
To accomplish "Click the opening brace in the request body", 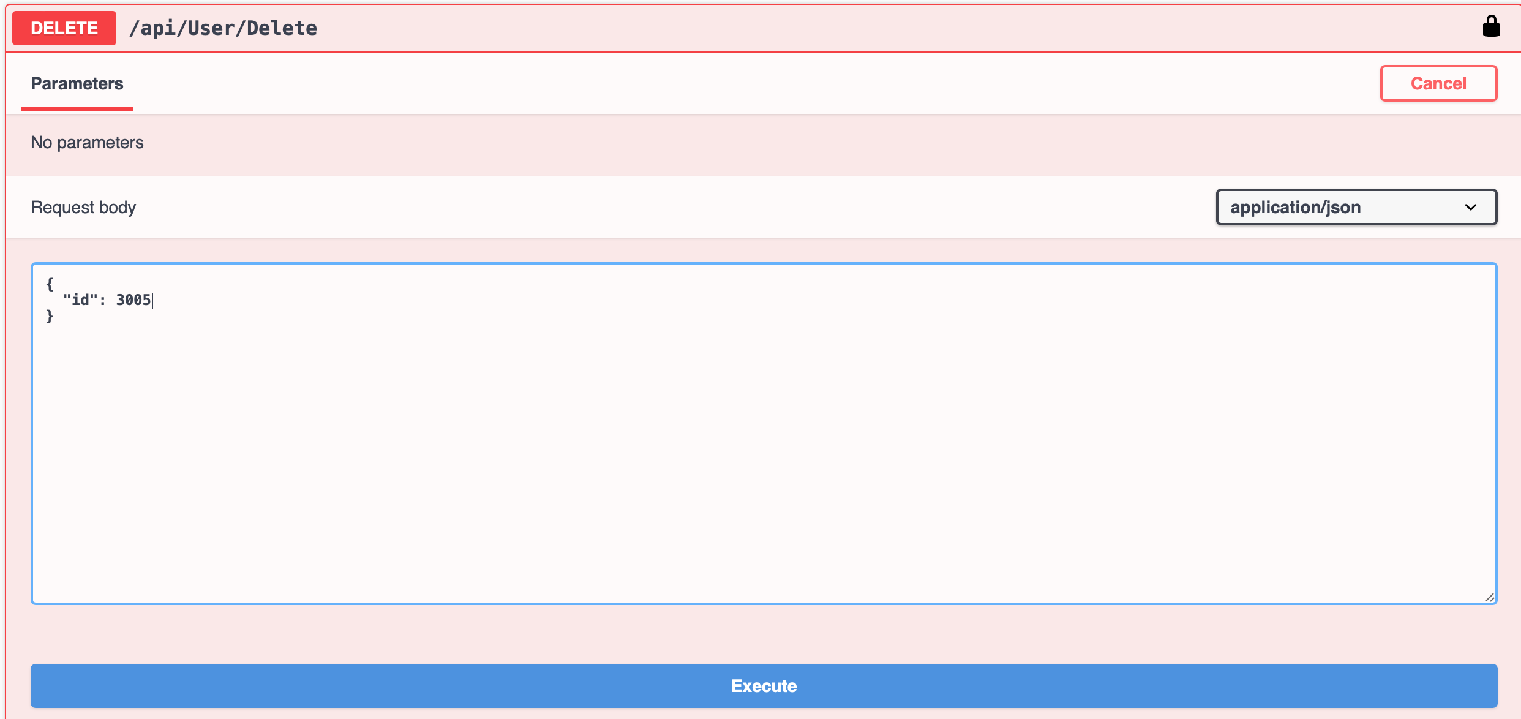I will click(x=50, y=284).
